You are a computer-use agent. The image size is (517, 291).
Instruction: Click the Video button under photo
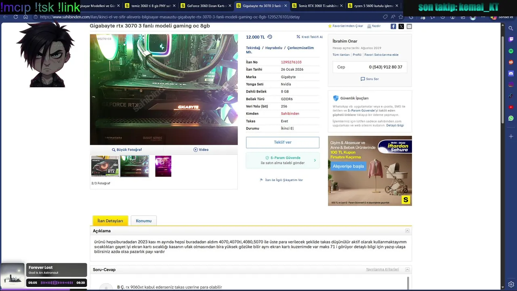click(201, 150)
